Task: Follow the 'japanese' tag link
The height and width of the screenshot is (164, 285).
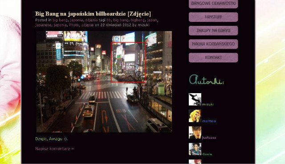Action: point(43,25)
